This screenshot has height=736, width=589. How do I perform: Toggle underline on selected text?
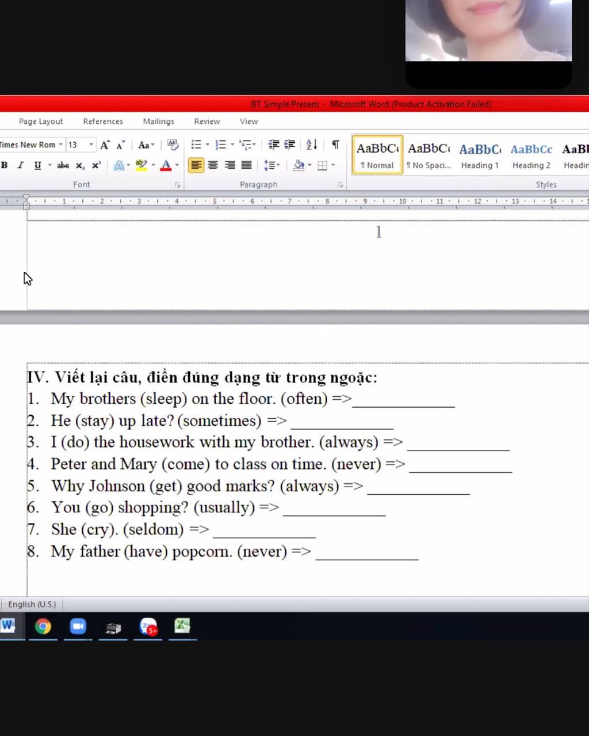(37, 165)
